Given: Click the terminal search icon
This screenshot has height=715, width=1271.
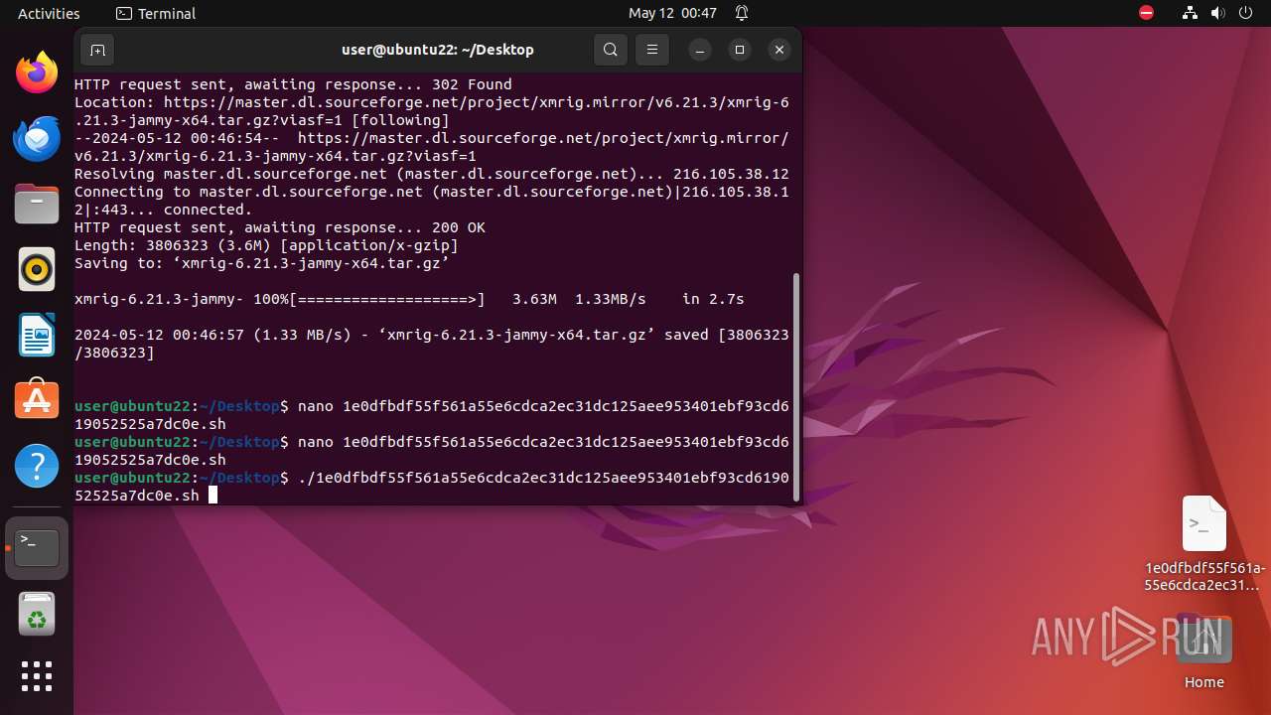Looking at the screenshot, I should click(611, 50).
